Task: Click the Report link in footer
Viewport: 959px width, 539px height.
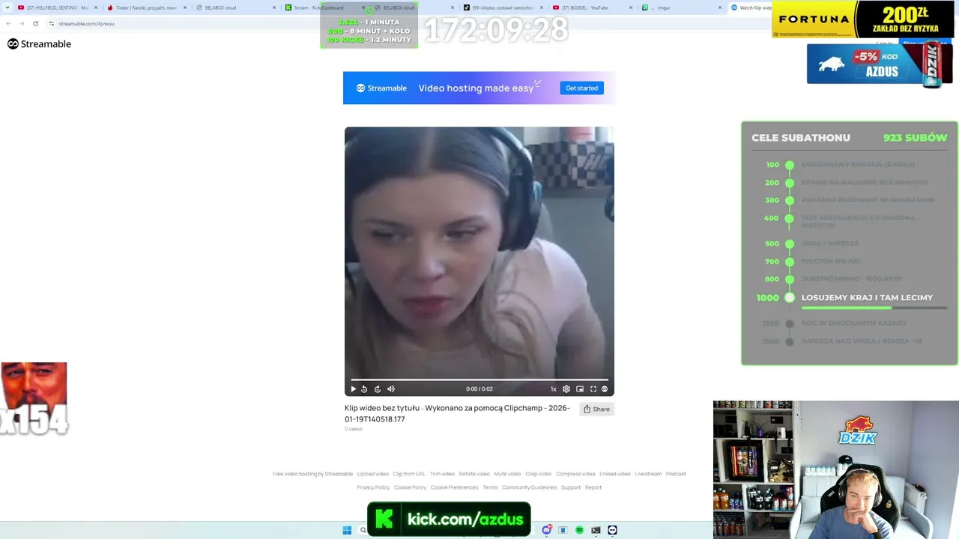Action: point(593,487)
